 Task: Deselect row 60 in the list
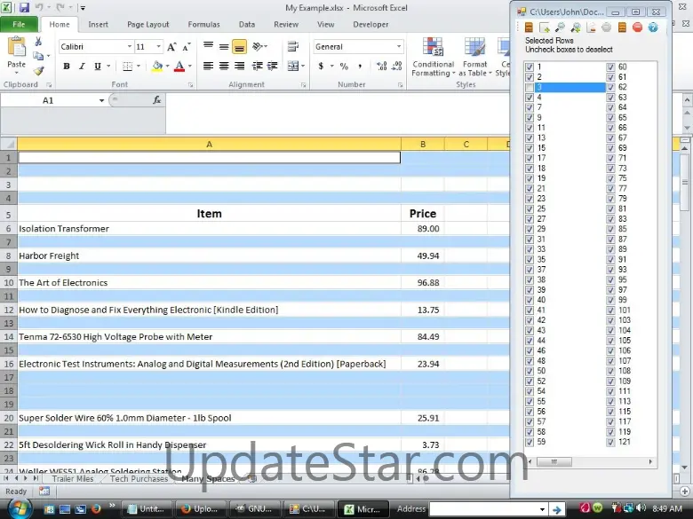tap(610, 67)
